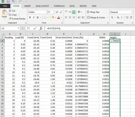The width and height of the screenshot is (135, 117).
Task: Click the Undo arrow icon
Action: point(13,1)
